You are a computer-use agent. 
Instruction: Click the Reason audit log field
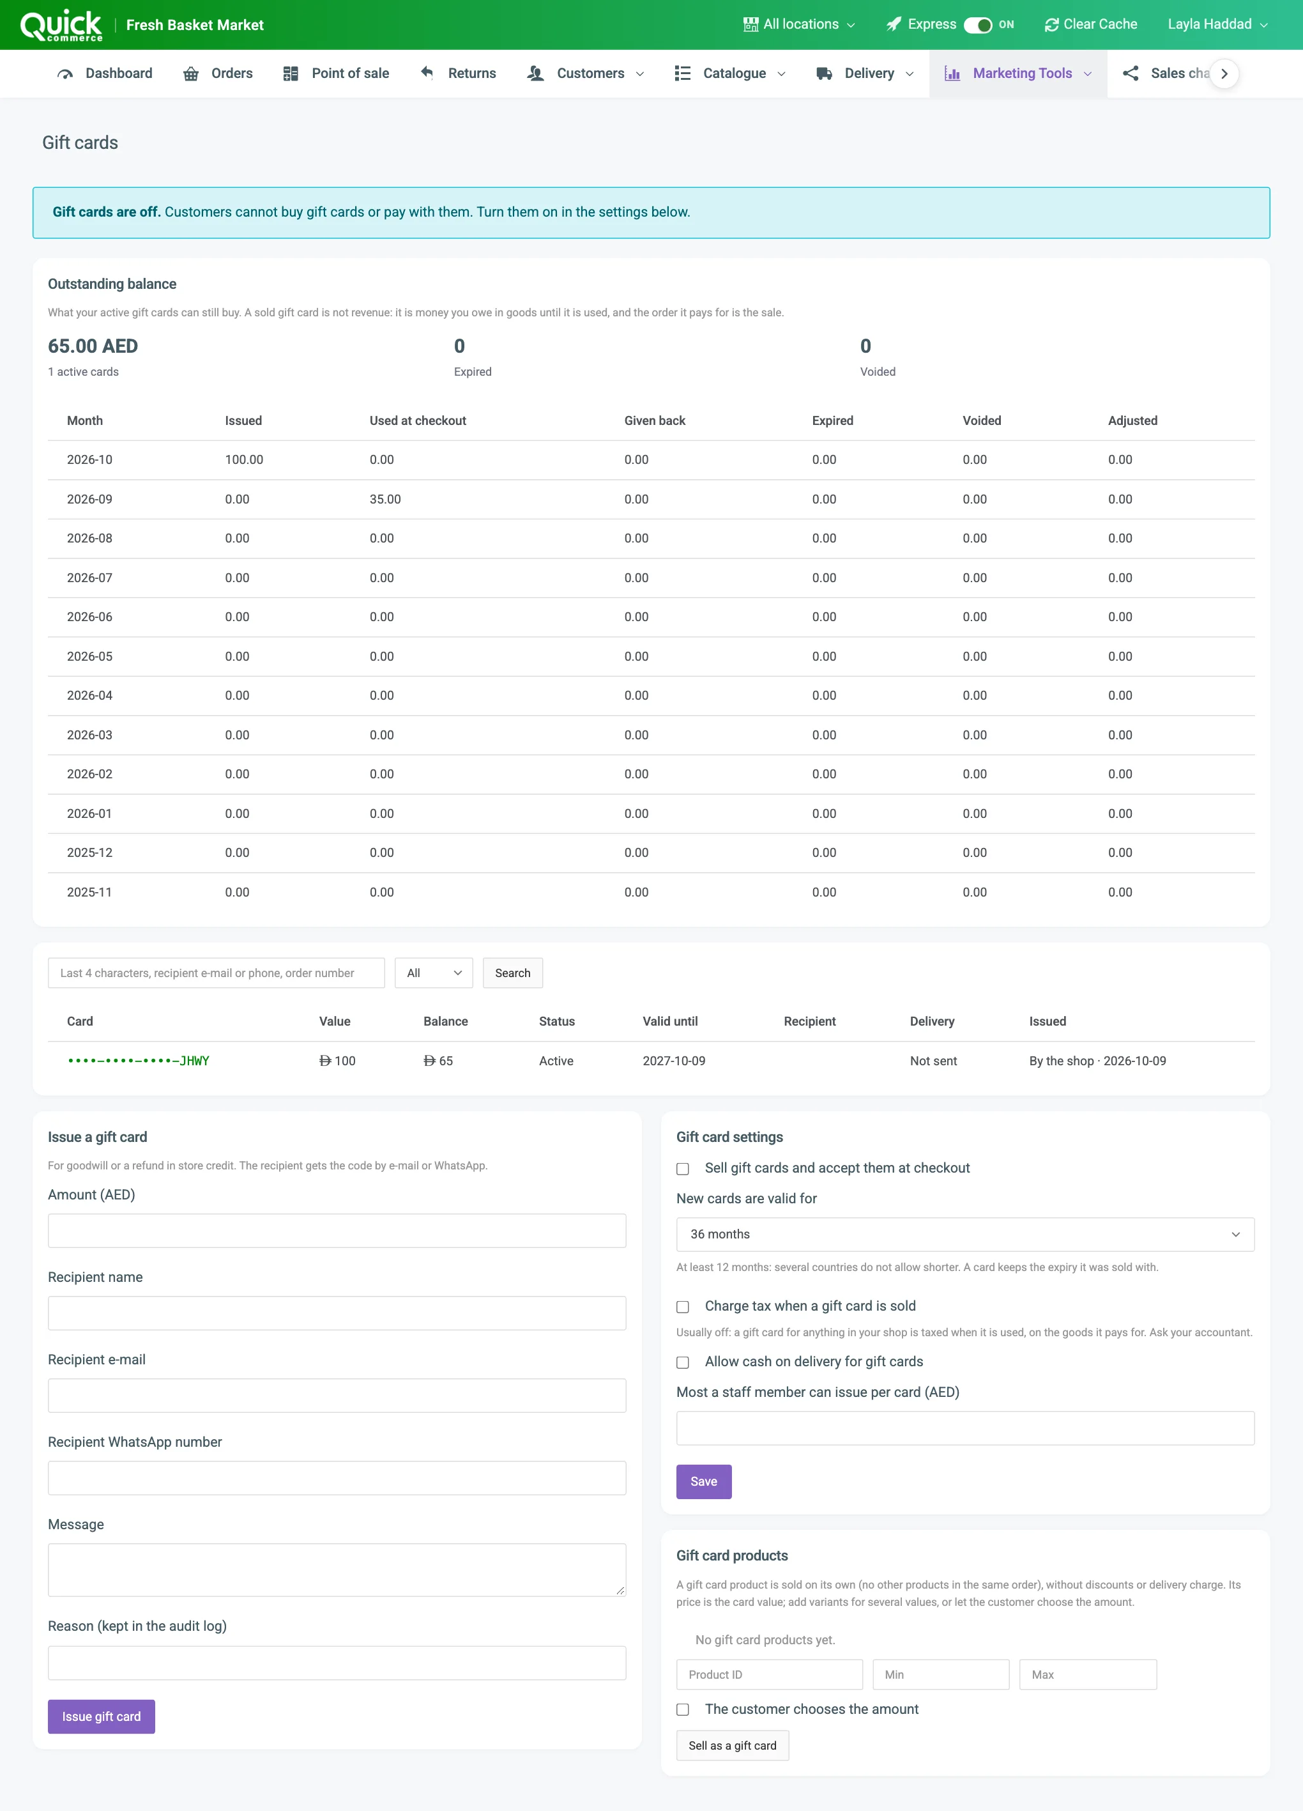337,1663
